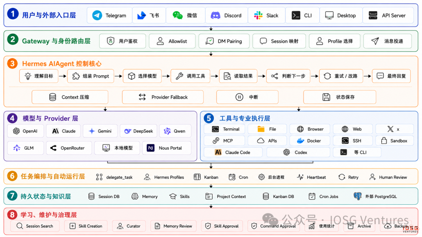The width and height of the screenshot is (422, 237).
Task: Click the floppy disk icon beside 状态保存
Action: point(326,97)
